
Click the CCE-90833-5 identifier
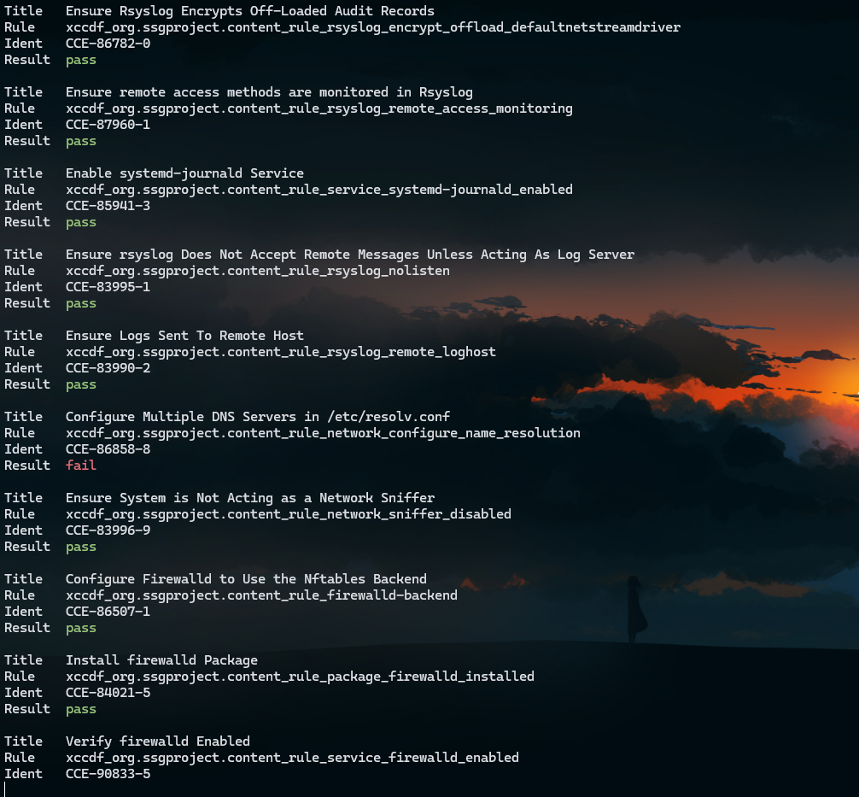108,774
